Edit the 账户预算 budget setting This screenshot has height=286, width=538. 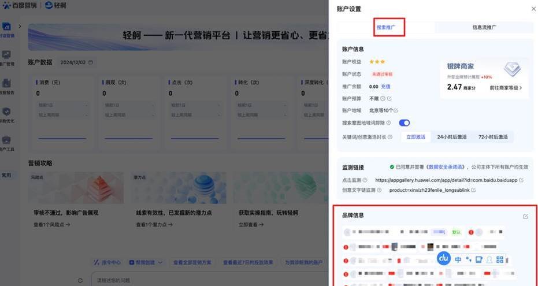pos(389,98)
